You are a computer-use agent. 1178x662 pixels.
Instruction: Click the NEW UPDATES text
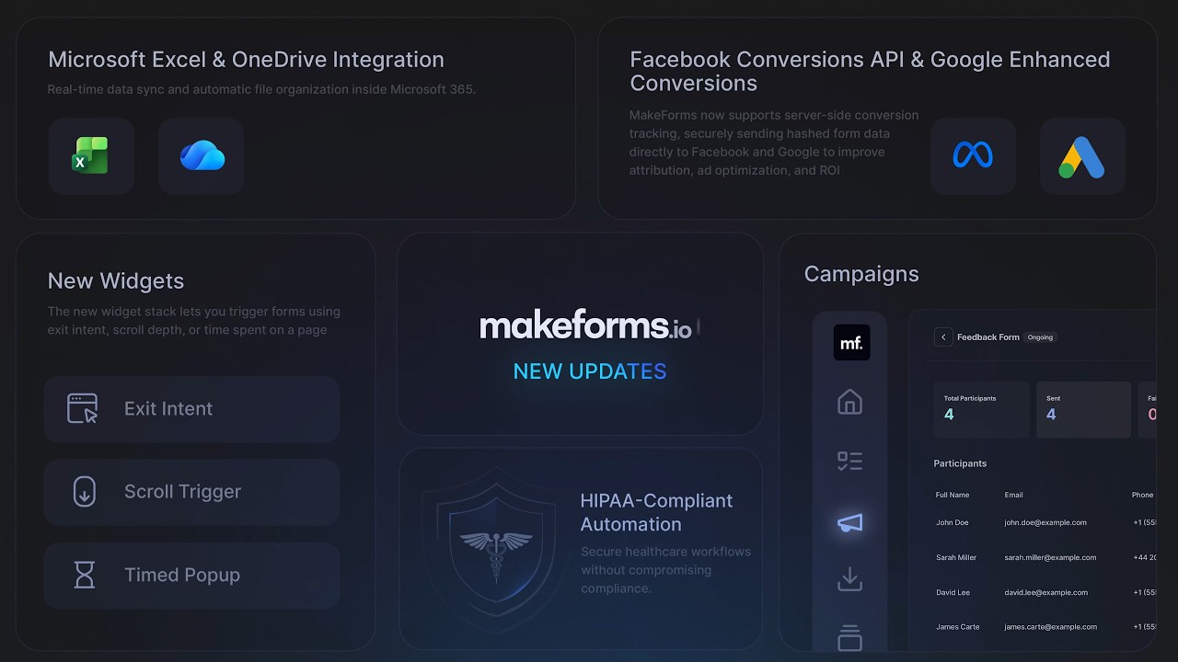coord(590,371)
